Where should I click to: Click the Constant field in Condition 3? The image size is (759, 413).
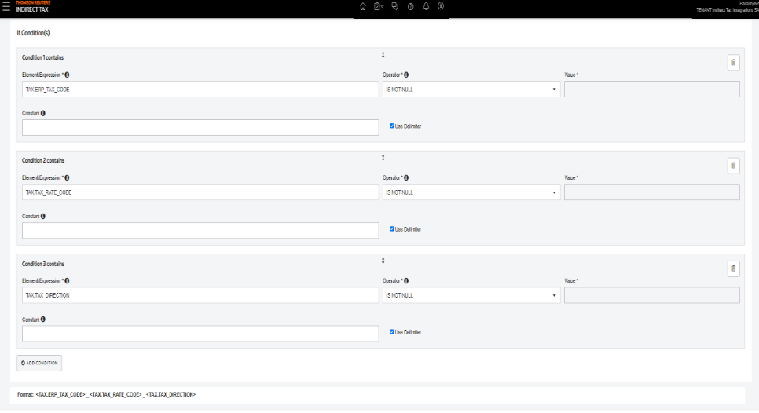(200, 334)
